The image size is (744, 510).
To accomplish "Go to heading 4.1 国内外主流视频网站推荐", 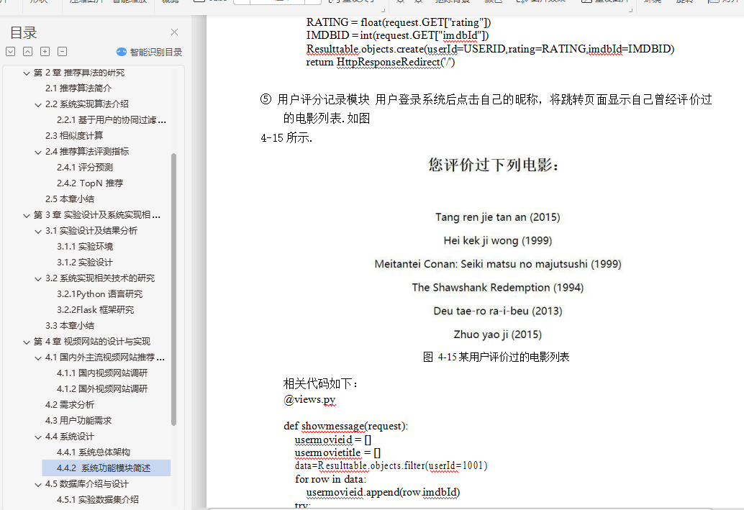I will (105, 358).
